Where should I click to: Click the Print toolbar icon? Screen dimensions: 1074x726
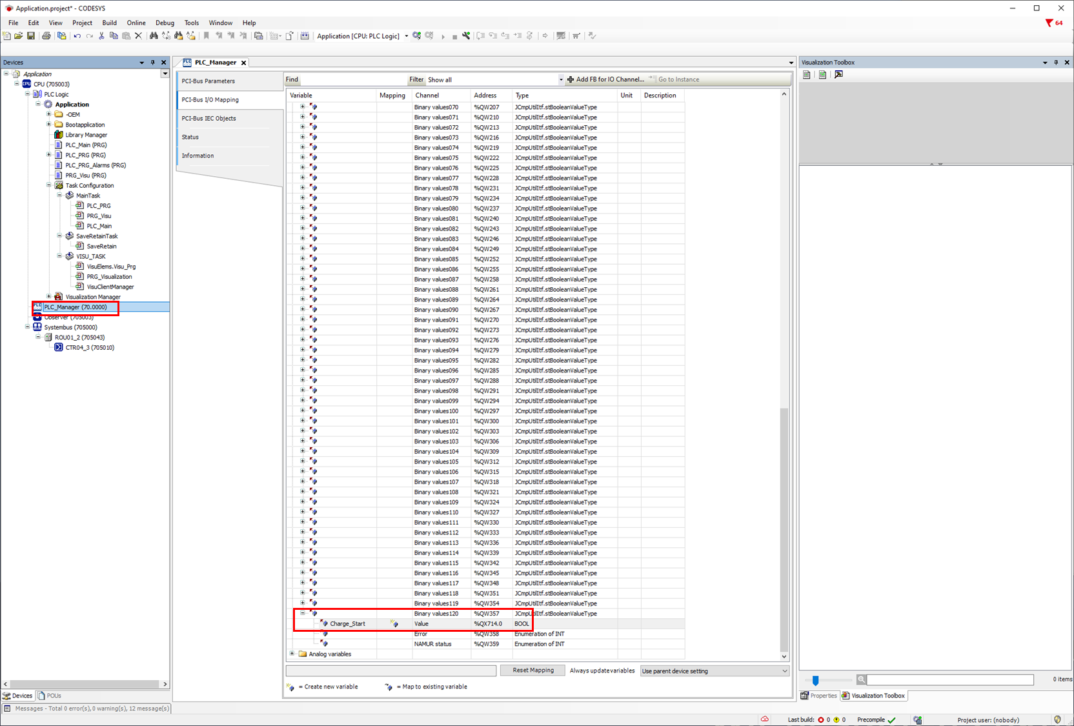46,36
